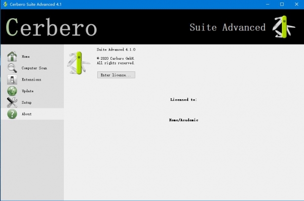The width and height of the screenshot is (304, 201).
Task: Click the Swiss knife logo in About panel
Action: coord(79,63)
